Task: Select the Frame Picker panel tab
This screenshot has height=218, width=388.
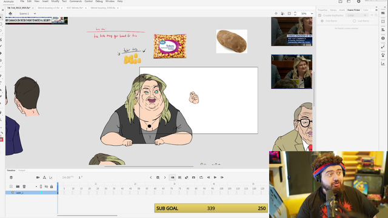Action: (x=353, y=10)
